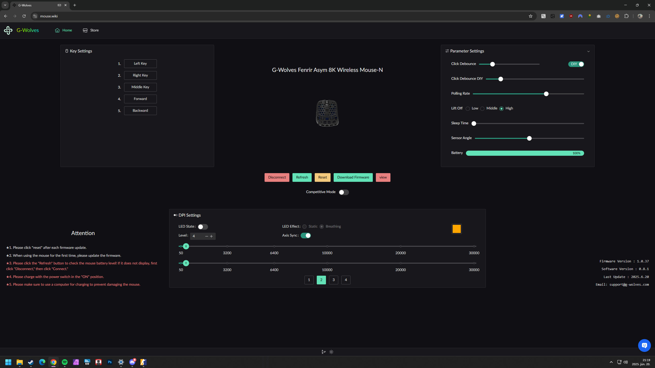Go back with browser back arrow
This screenshot has height=368, width=655.
6,16
